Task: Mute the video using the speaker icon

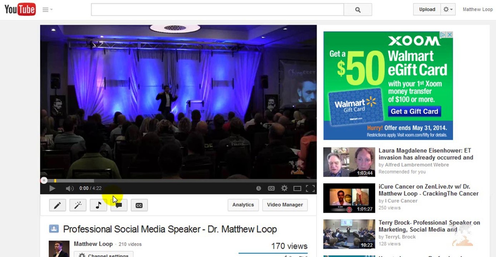Action: click(x=69, y=188)
